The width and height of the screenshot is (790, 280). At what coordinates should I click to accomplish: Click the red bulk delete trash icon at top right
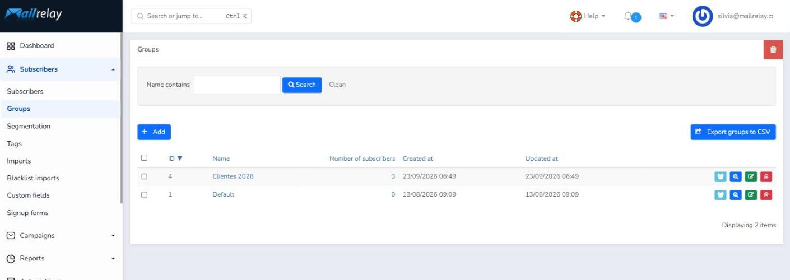pyautogui.click(x=773, y=49)
